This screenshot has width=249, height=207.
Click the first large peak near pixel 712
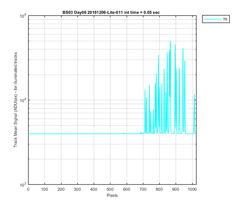tap(145, 90)
